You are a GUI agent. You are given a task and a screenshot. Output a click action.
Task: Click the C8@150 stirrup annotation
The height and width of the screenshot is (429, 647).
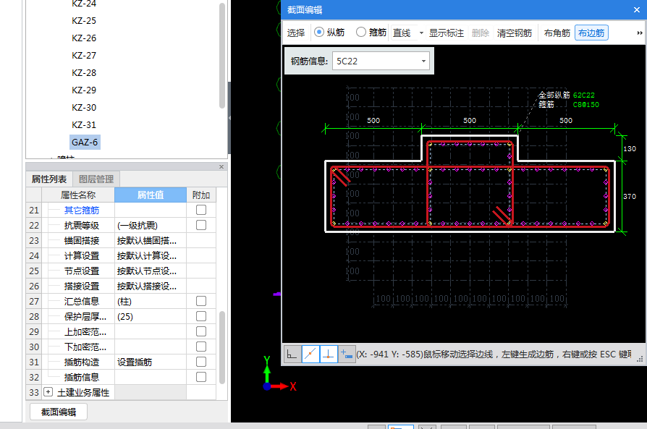585,105
